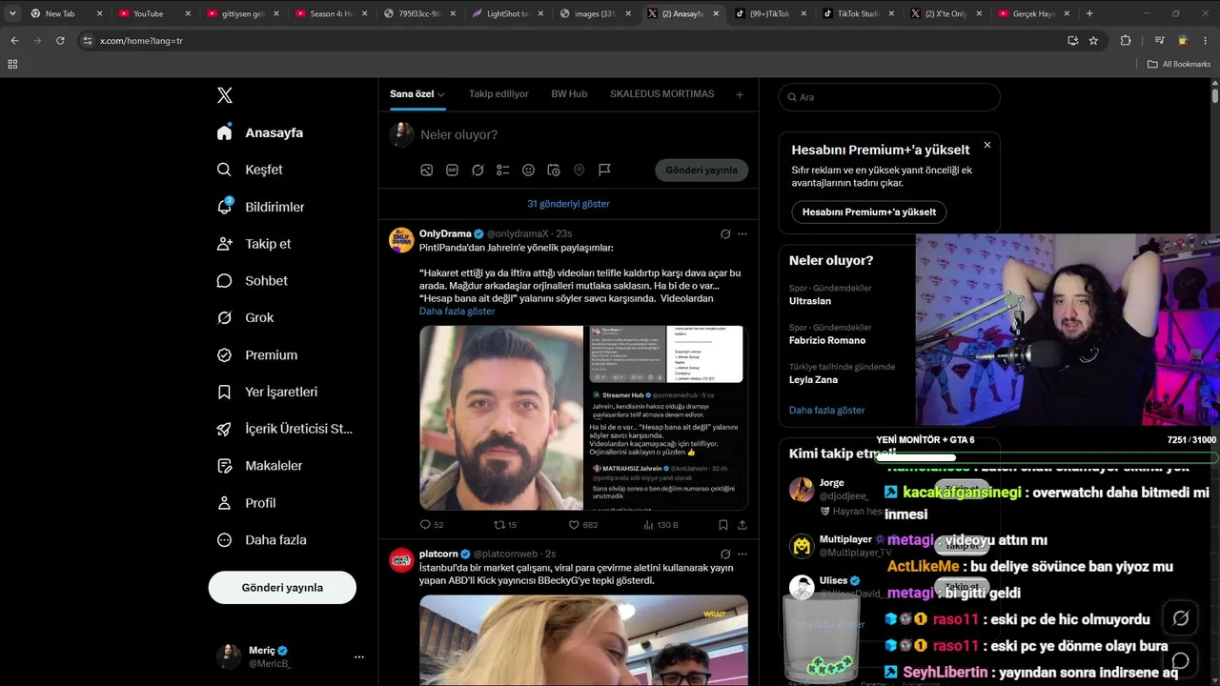Add a GIF in the composer

(452, 170)
